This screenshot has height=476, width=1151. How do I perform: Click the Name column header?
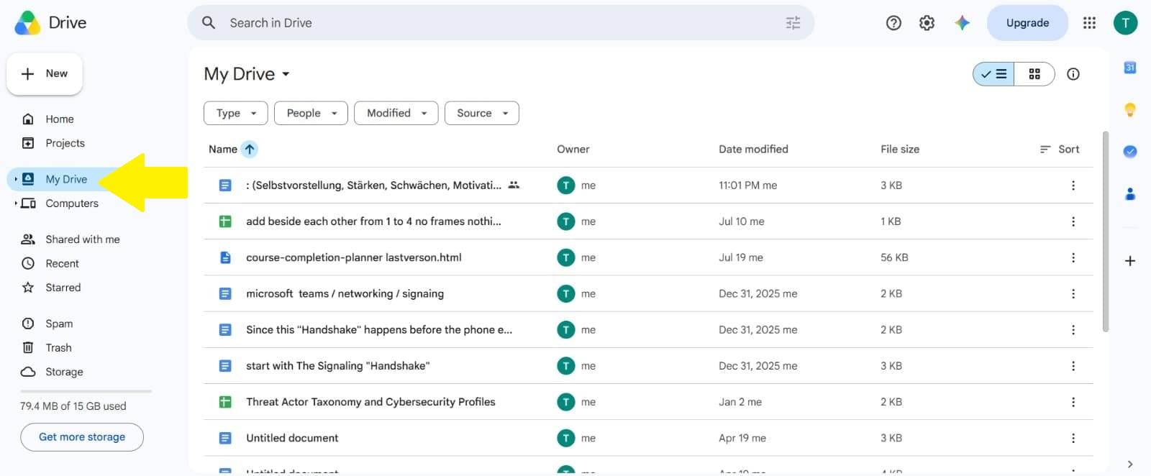(x=222, y=149)
